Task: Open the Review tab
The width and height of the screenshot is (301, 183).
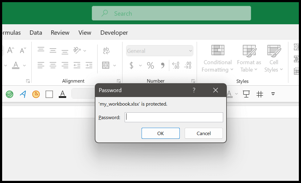Action: (x=60, y=33)
